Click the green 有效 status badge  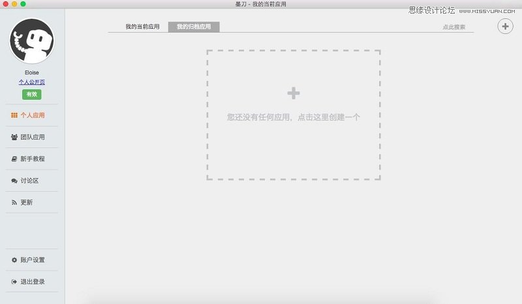pos(31,94)
